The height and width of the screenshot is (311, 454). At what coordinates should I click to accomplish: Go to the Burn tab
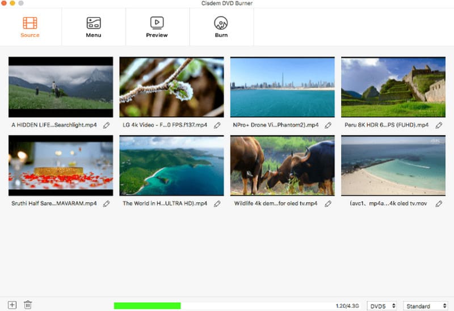[x=221, y=27]
